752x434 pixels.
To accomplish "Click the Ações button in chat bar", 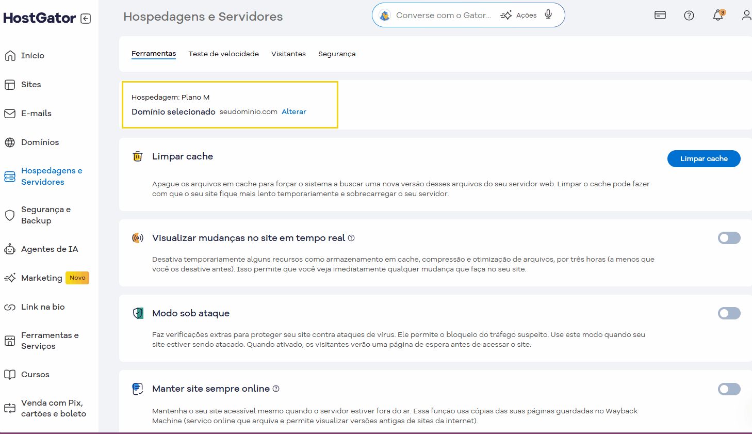I will pyautogui.click(x=519, y=15).
